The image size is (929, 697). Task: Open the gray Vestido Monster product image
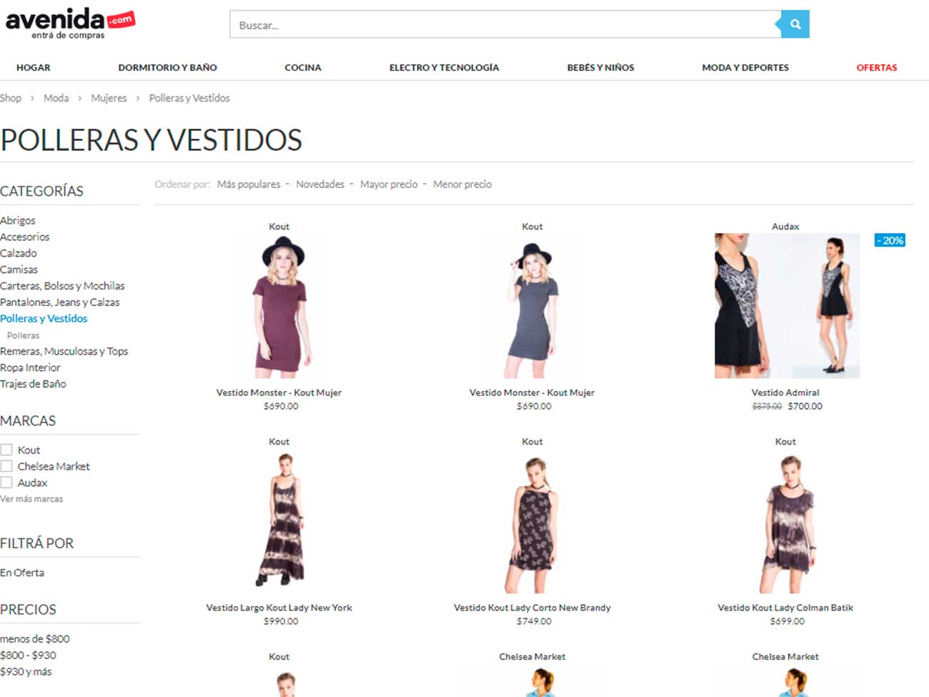(x=532, y=306)
